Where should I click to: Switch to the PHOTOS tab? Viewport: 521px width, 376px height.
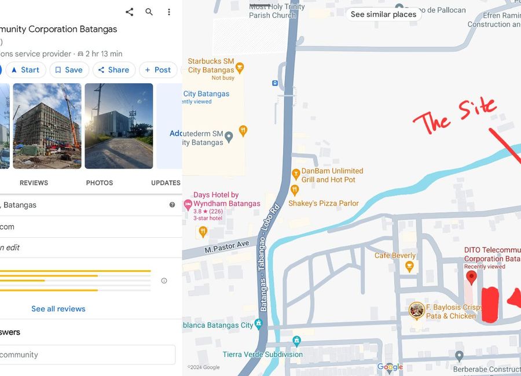100,183
